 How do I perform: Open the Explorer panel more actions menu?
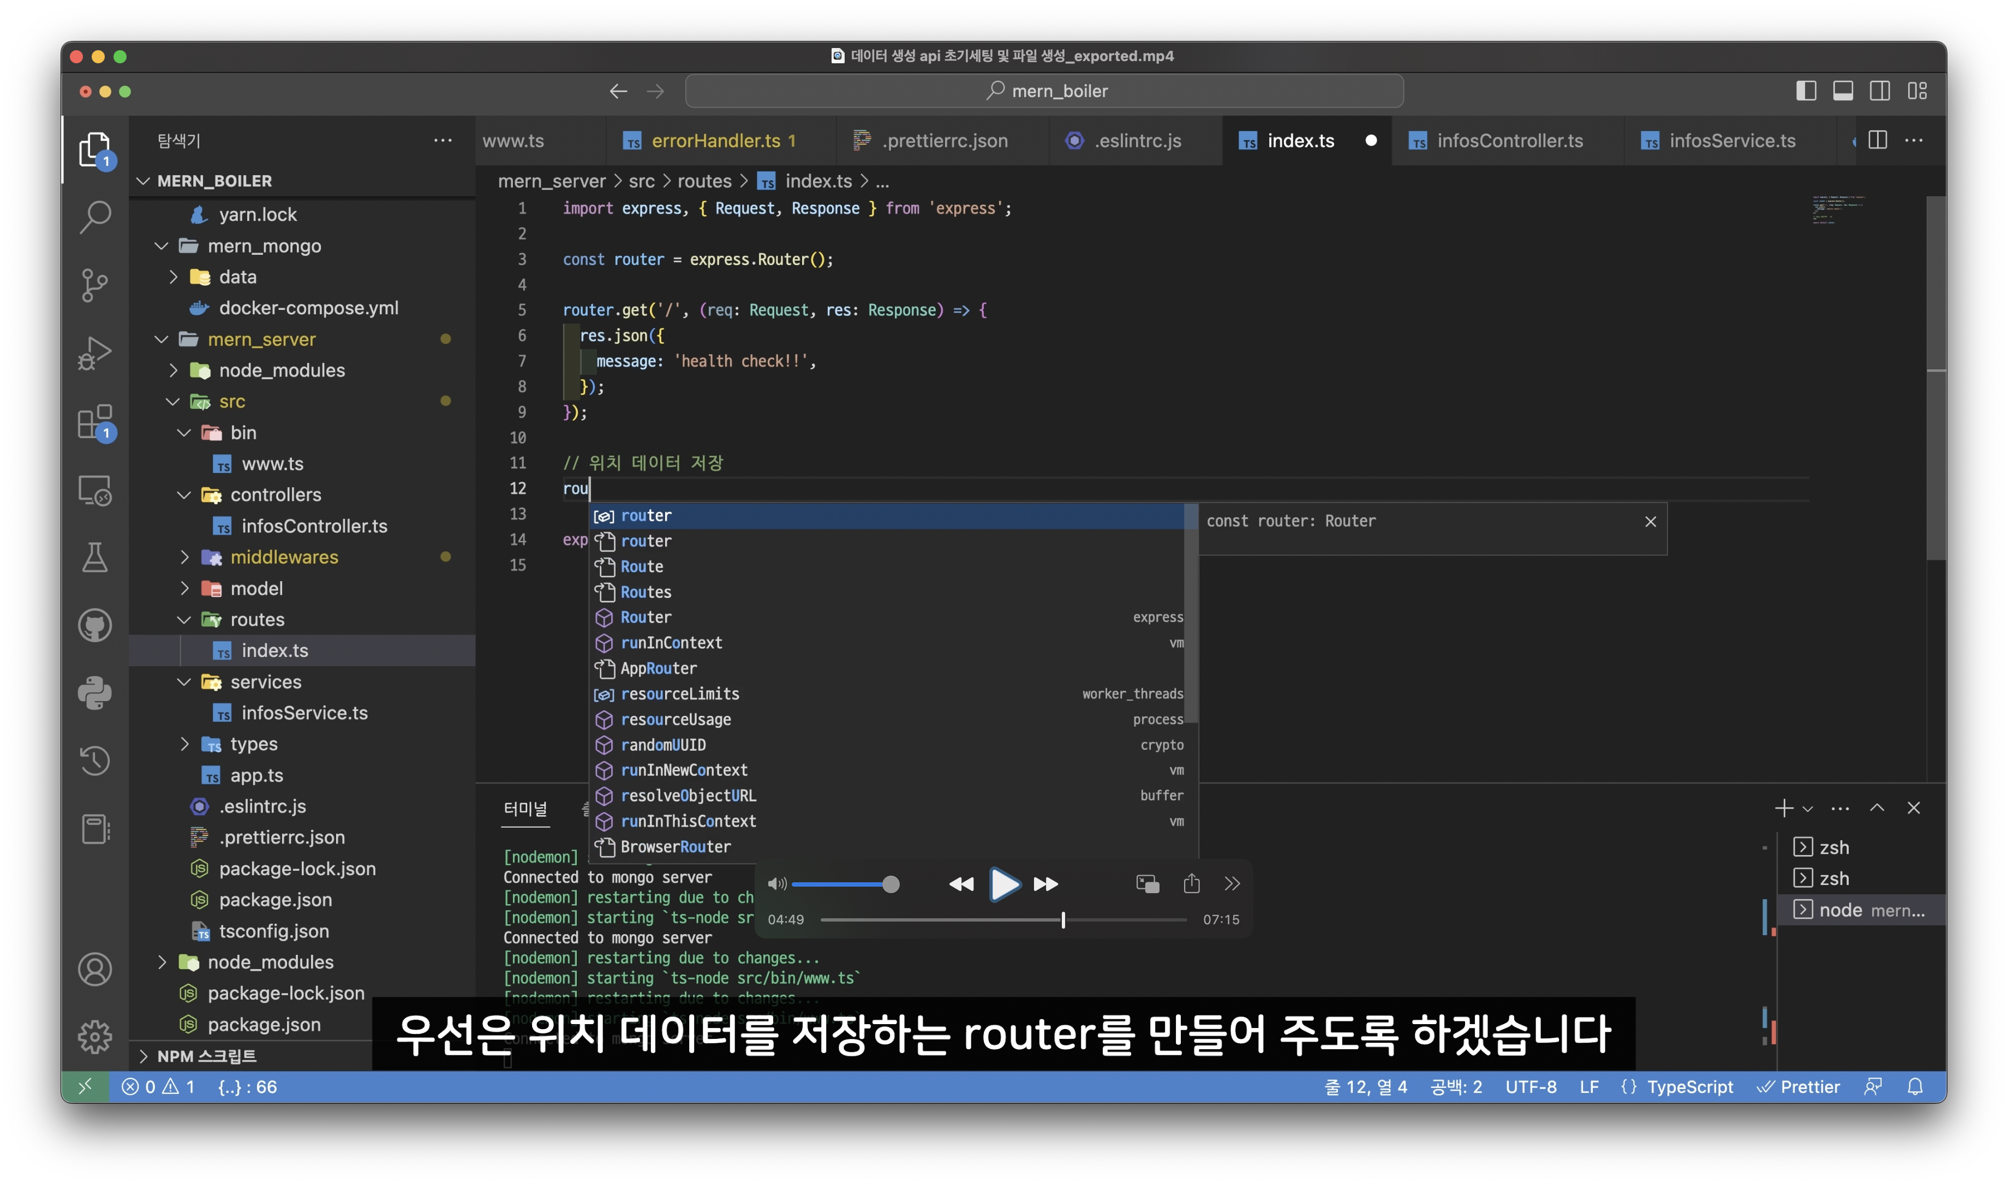[442, 140]
